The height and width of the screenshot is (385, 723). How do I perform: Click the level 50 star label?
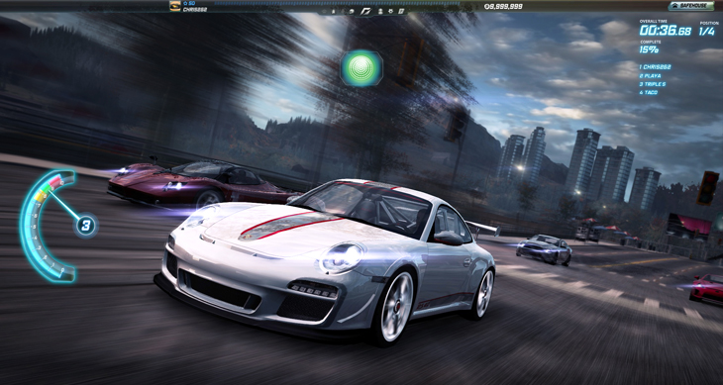[x=189, y=3]
